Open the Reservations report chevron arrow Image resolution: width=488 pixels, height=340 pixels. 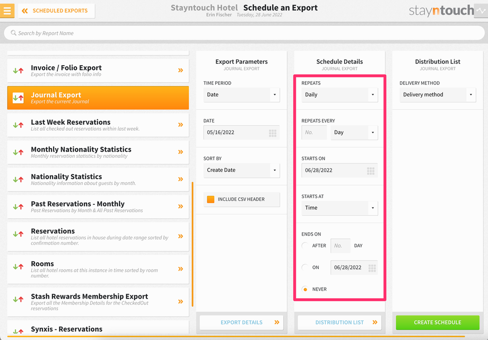[x=180, y=237]
